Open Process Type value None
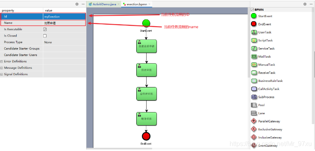 point(64,42)
